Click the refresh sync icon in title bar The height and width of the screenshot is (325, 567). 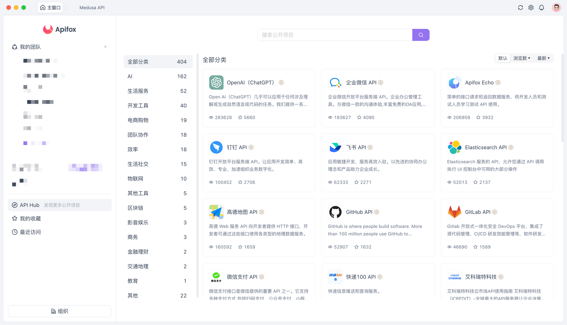pos(520,8)
